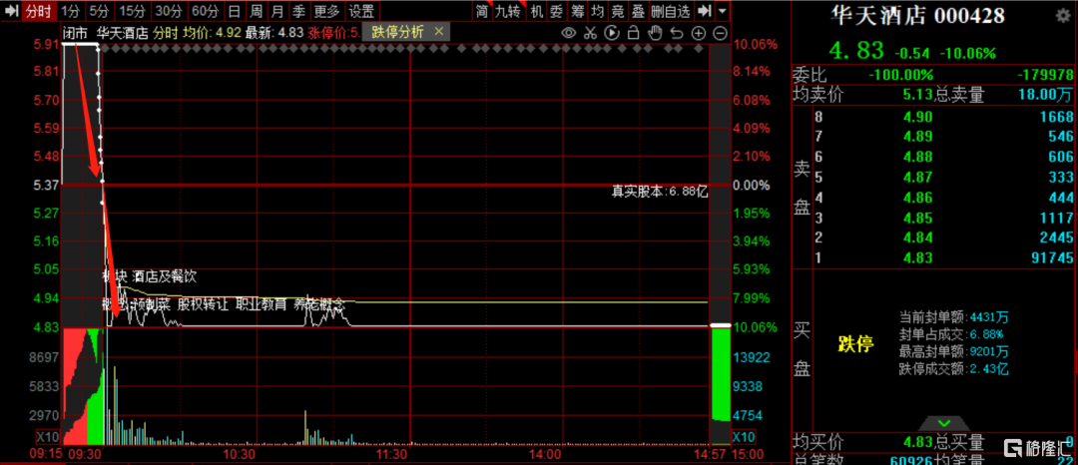Click the zoom in plus icon
This screenshot has width=1078, height=465.
coord(699,32)
